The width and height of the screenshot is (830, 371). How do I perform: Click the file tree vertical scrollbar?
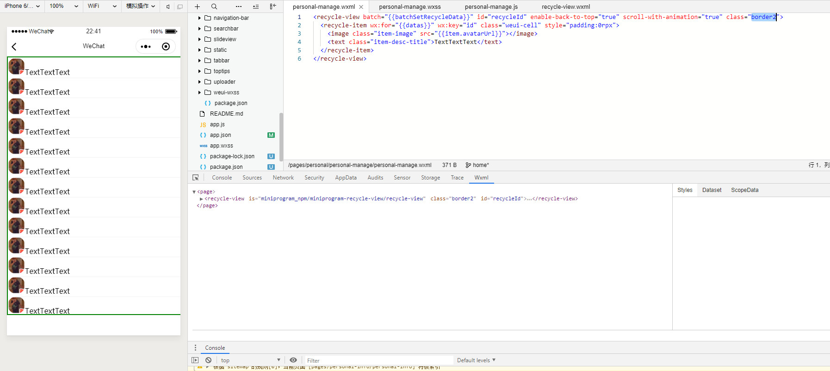(x=281, y=137)
